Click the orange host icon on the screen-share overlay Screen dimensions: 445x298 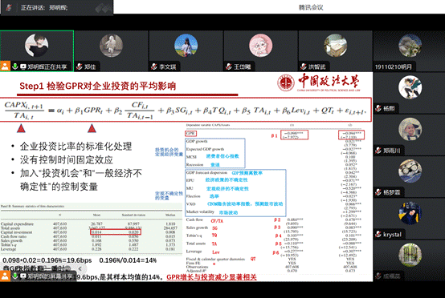(x=5, y=276)
